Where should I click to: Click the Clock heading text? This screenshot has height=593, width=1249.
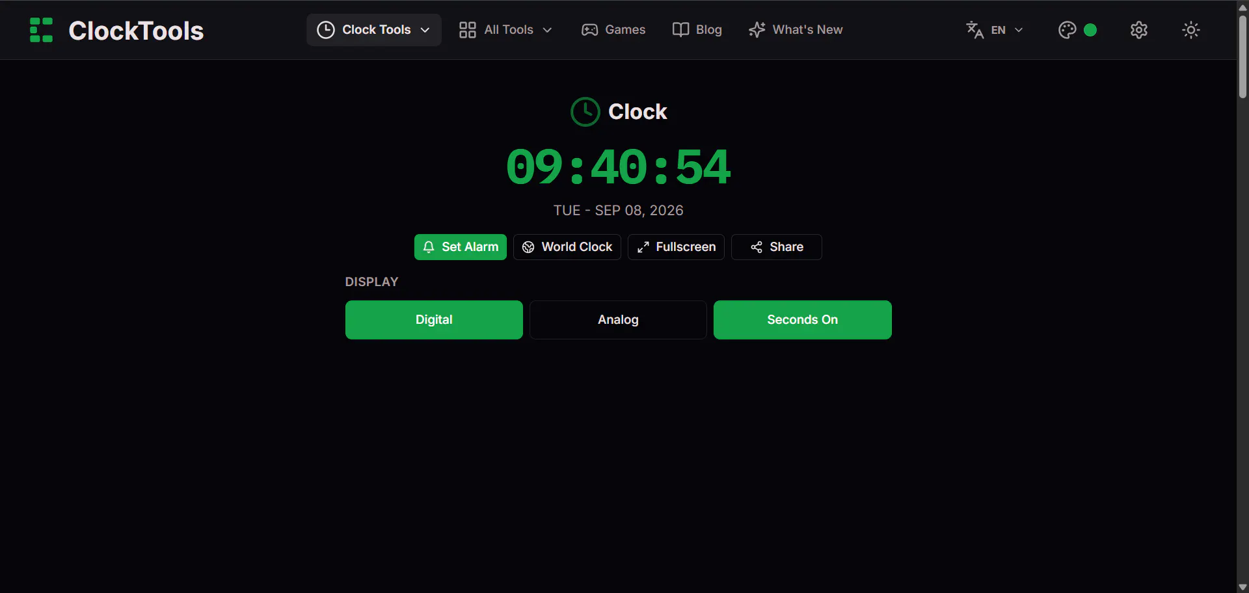pos(638,112)
